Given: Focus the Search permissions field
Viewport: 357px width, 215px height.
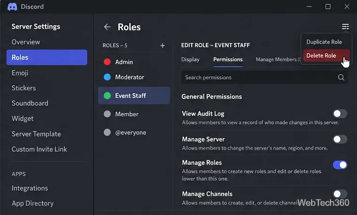Looking at the screenshot, I should point(264,77).
